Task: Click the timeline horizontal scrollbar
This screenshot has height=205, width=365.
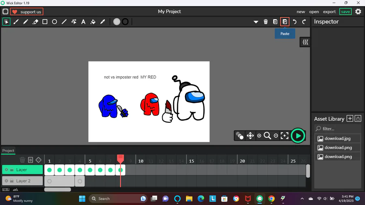Action: [x=58, y=190]
